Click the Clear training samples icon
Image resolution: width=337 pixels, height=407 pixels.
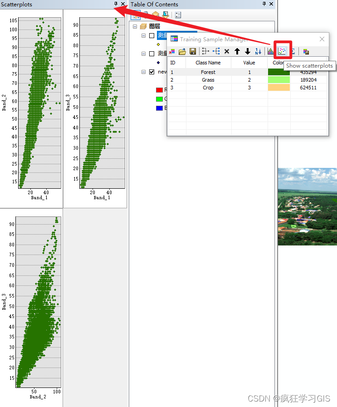[172, 51]
